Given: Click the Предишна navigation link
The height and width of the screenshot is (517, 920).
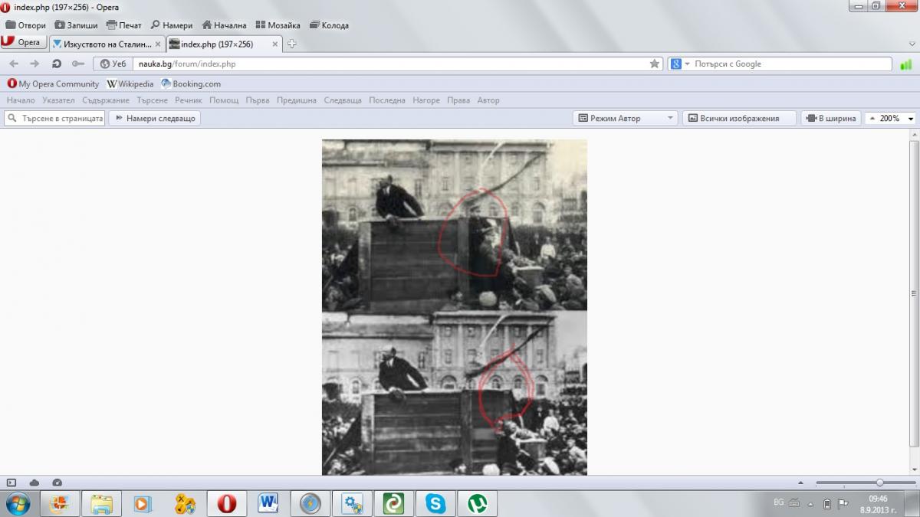Looking at the screenshot, I should pyautogui.click(x=296, y=100).
